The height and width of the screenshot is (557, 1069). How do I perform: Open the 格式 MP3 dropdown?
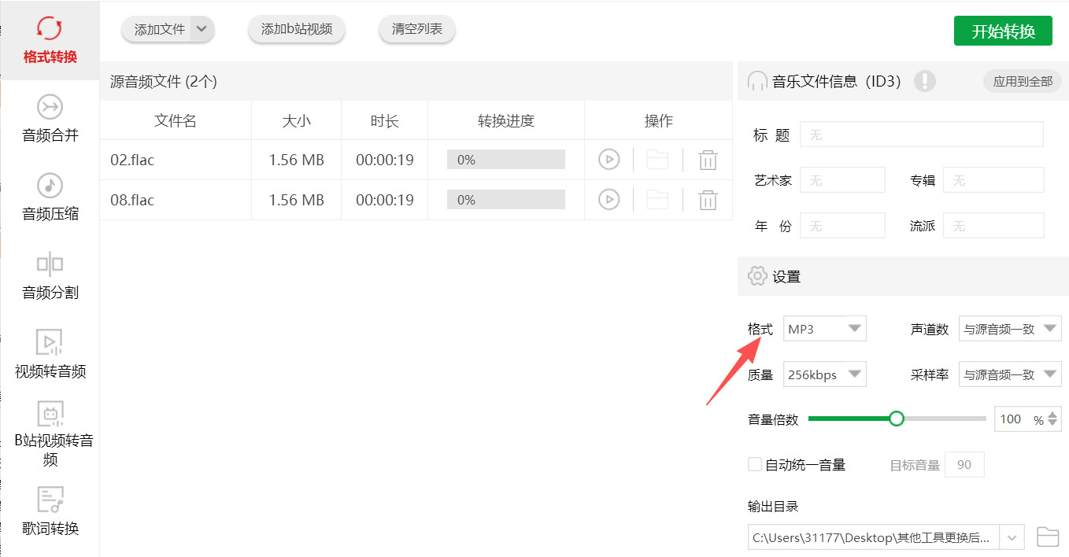coord(825,329)
